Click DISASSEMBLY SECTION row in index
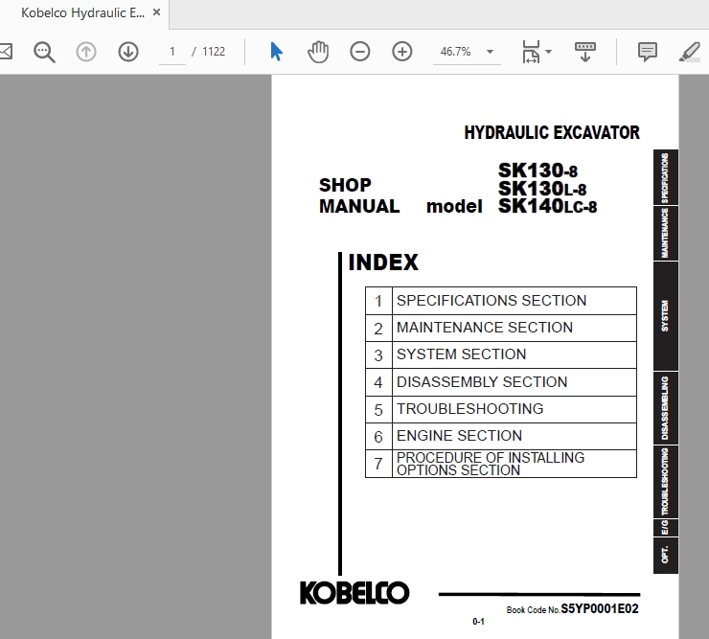709x639 pixels. [501, 382]
